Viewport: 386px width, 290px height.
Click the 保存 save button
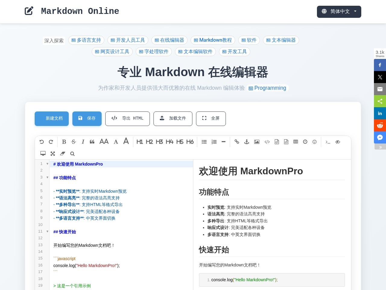87,119
